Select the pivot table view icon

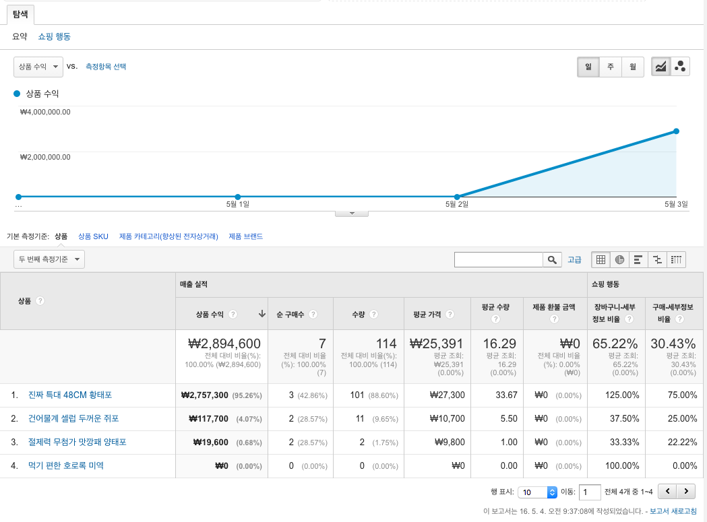(x=677, y=259)
